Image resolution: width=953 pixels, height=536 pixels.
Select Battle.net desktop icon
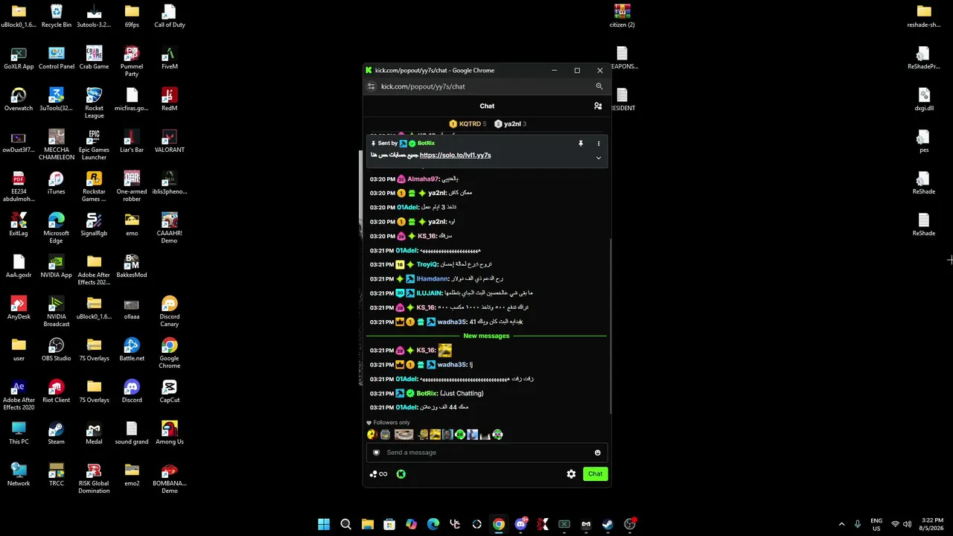tap(132, 349)
